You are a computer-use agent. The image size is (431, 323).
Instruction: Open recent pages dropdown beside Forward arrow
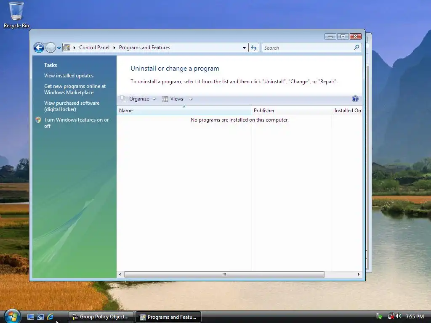pos(59,48)
